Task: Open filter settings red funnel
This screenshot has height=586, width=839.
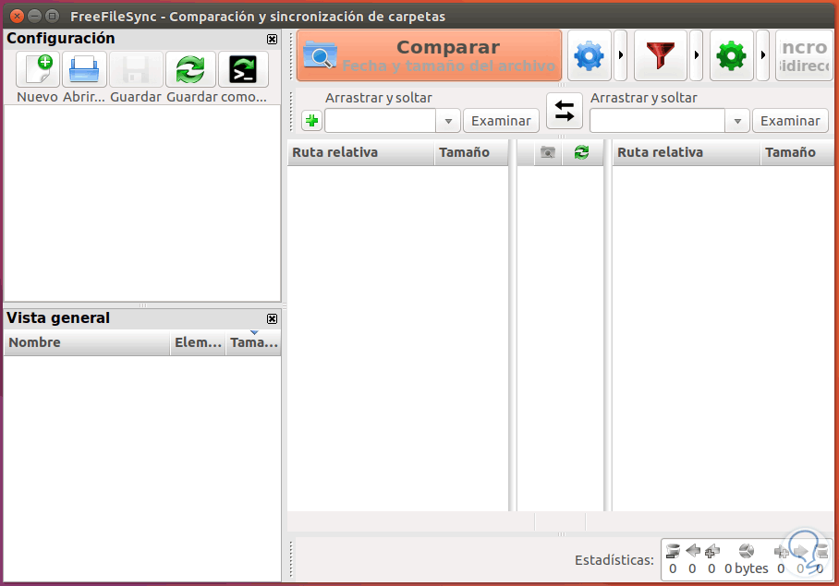Action: tap(661, 55)
